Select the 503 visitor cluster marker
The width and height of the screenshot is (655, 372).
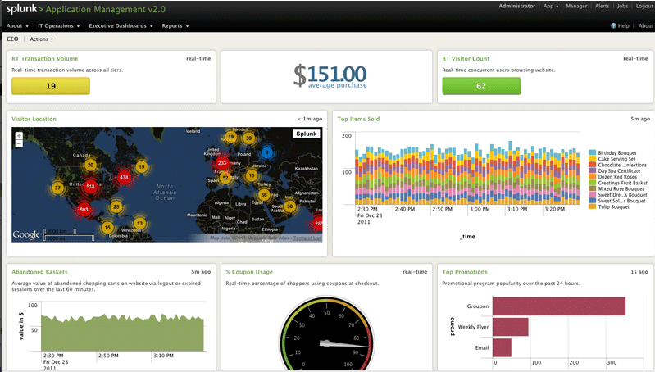click(x=84, y=209)
